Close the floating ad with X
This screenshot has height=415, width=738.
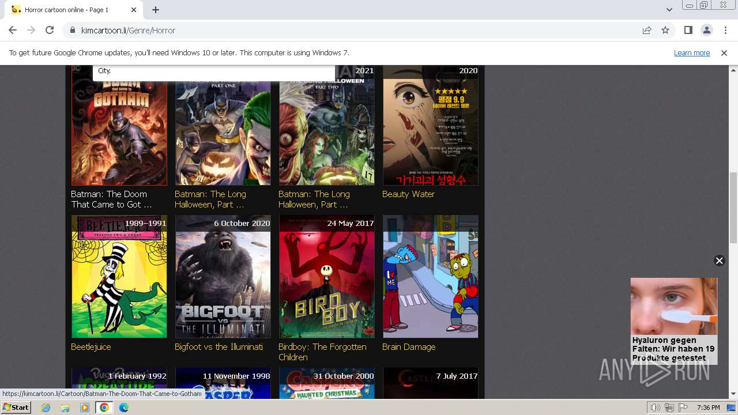[719, 261]
